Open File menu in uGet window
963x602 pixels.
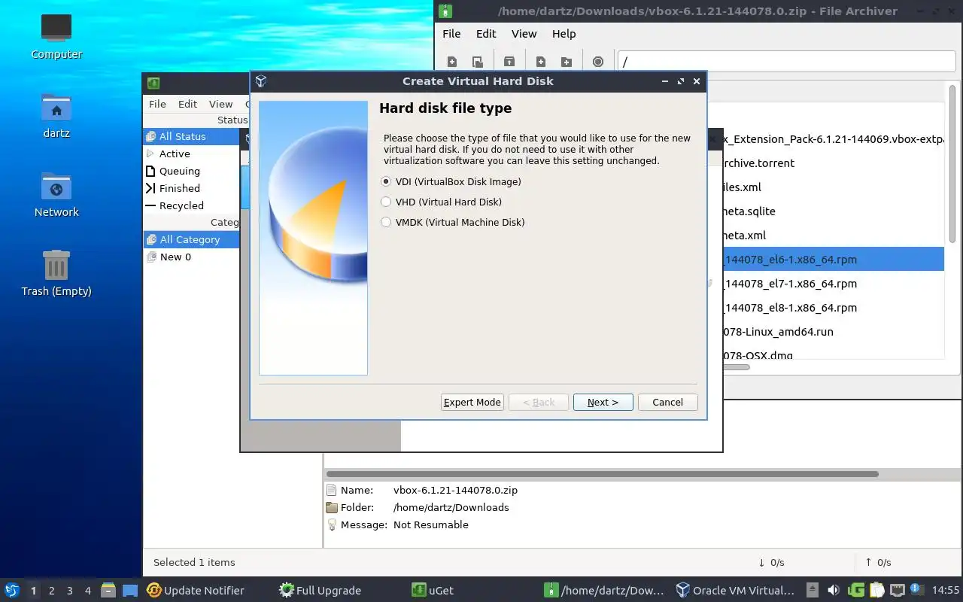coord(157,104)
